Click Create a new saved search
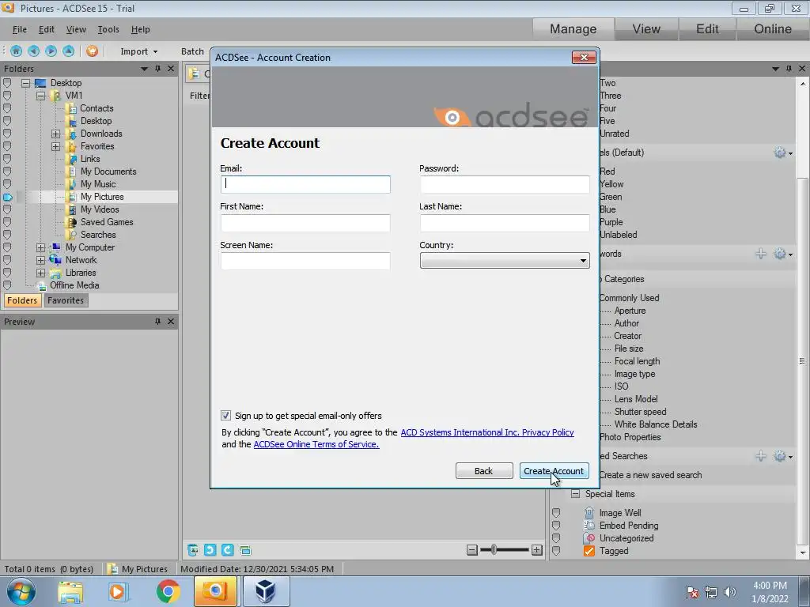810x607 pixels. pos(650,475)
